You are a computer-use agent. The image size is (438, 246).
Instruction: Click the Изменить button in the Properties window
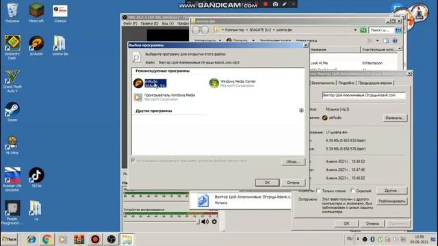coord(395,118)
